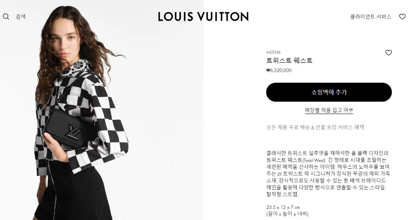This screenshot has width=409, height=220.
Task: Click the 트위스트 웨스트 product title
Action: coord(289,61)
